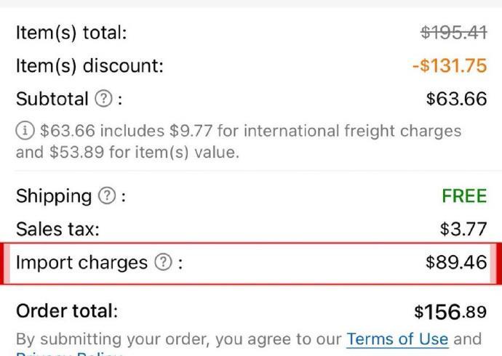Screen dimensions: 502x356
Task: Tap the order agreement text line
Action: [x=249, y=339]
